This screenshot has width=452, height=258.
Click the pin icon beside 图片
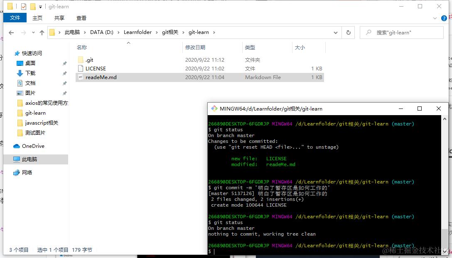(64, 93)
